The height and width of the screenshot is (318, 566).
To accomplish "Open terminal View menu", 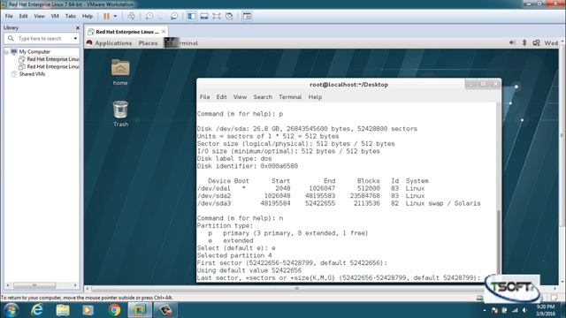I will click(x=240, y=97).
